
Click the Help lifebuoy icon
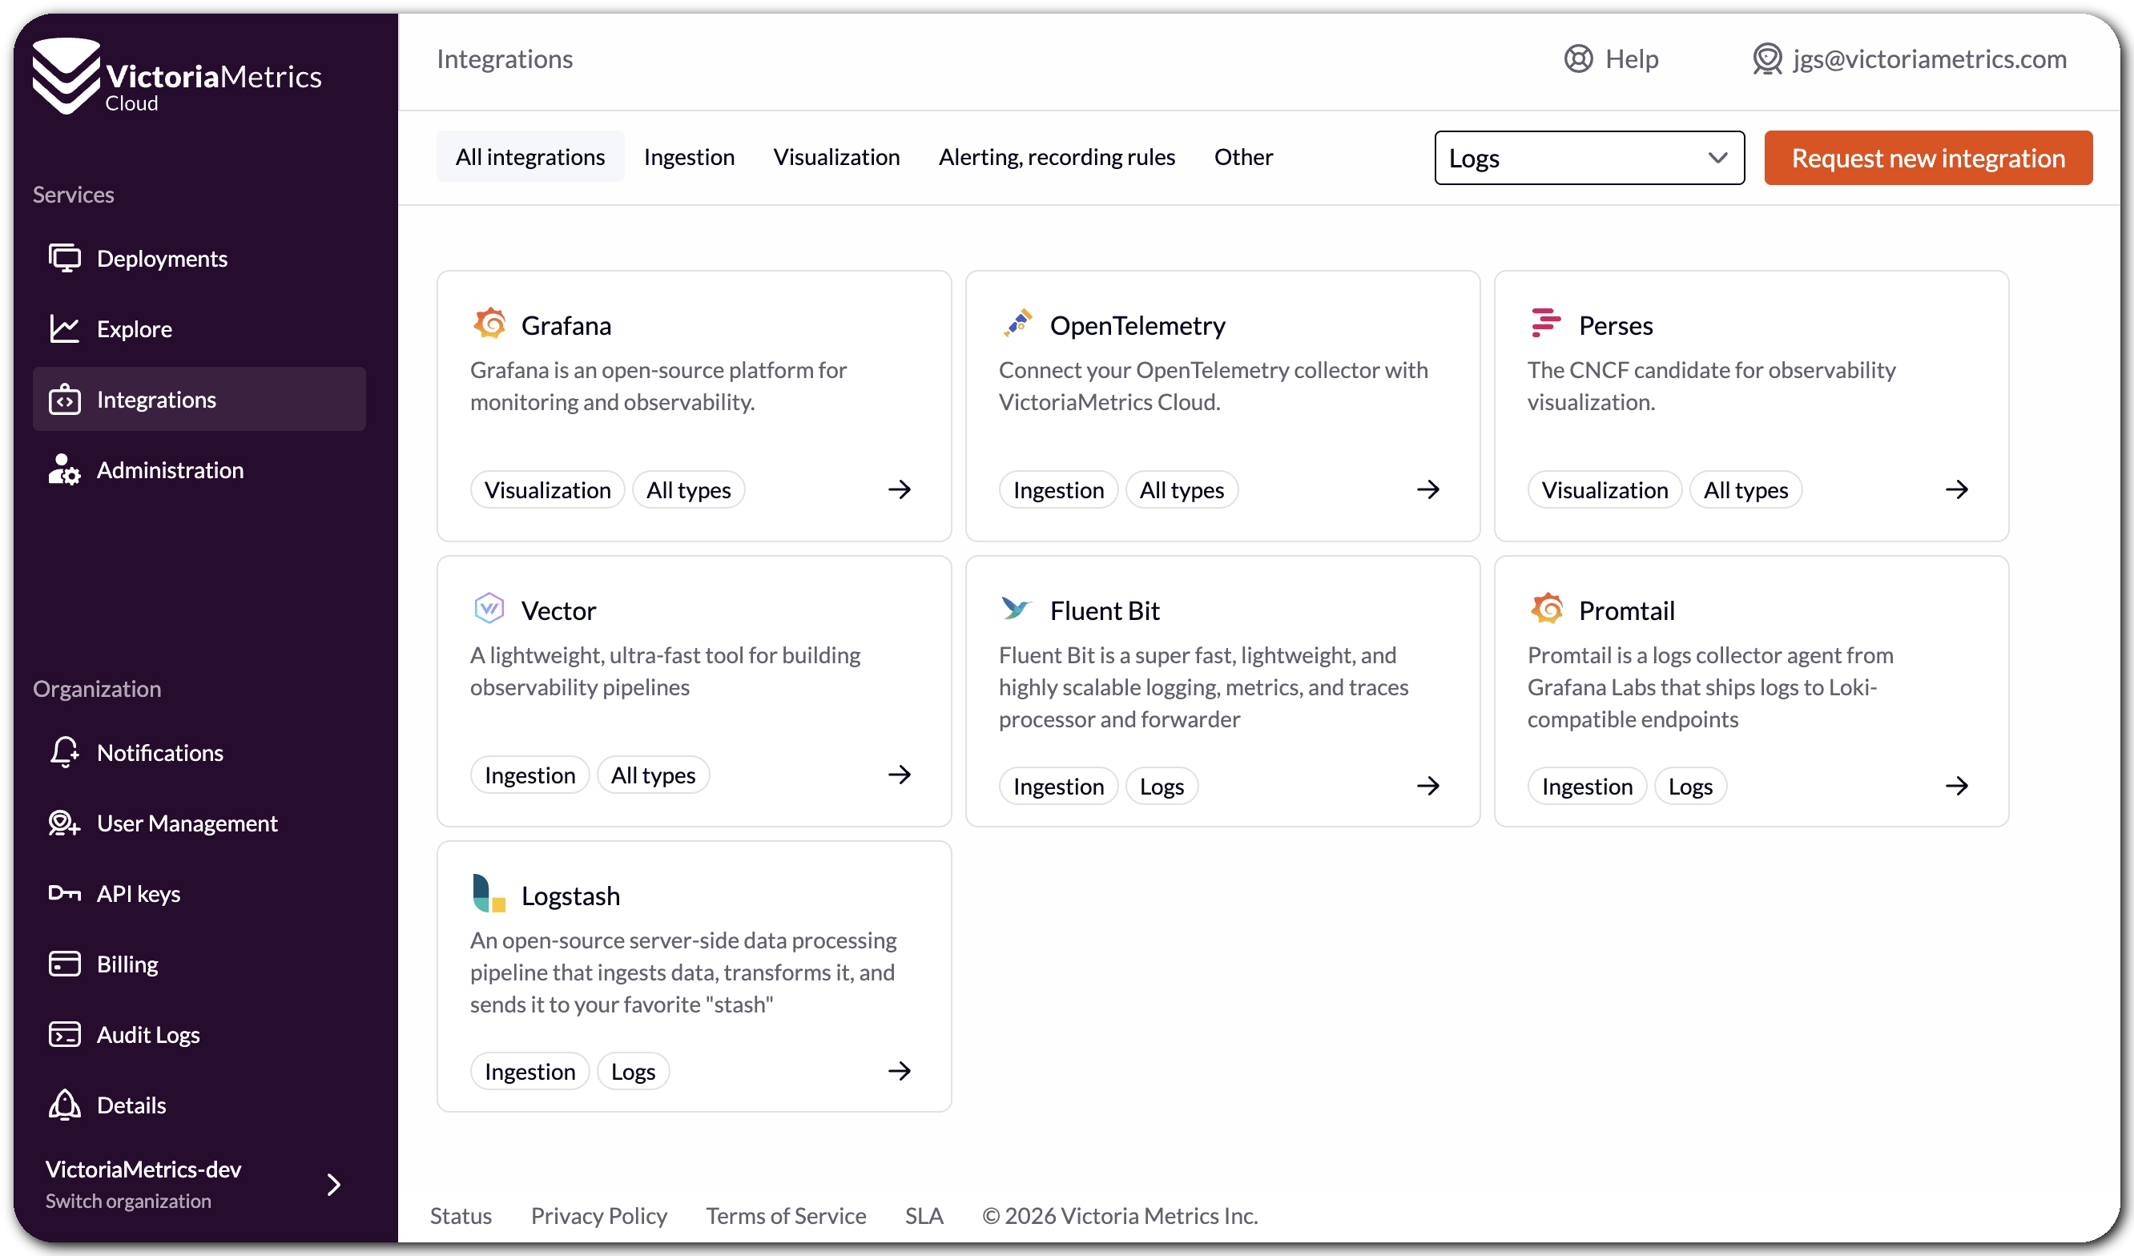(x=1577, y=58)
